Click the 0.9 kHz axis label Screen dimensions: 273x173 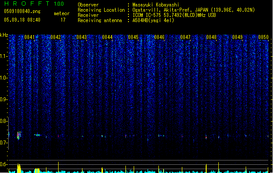point(3,99)
